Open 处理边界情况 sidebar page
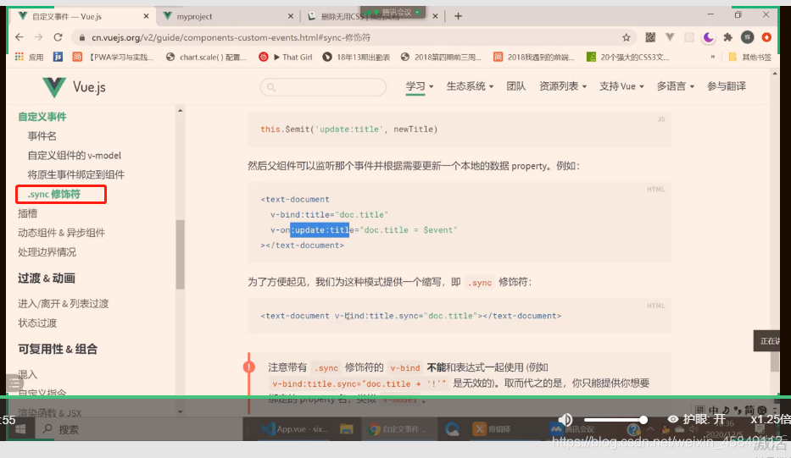 pos(47,252)
